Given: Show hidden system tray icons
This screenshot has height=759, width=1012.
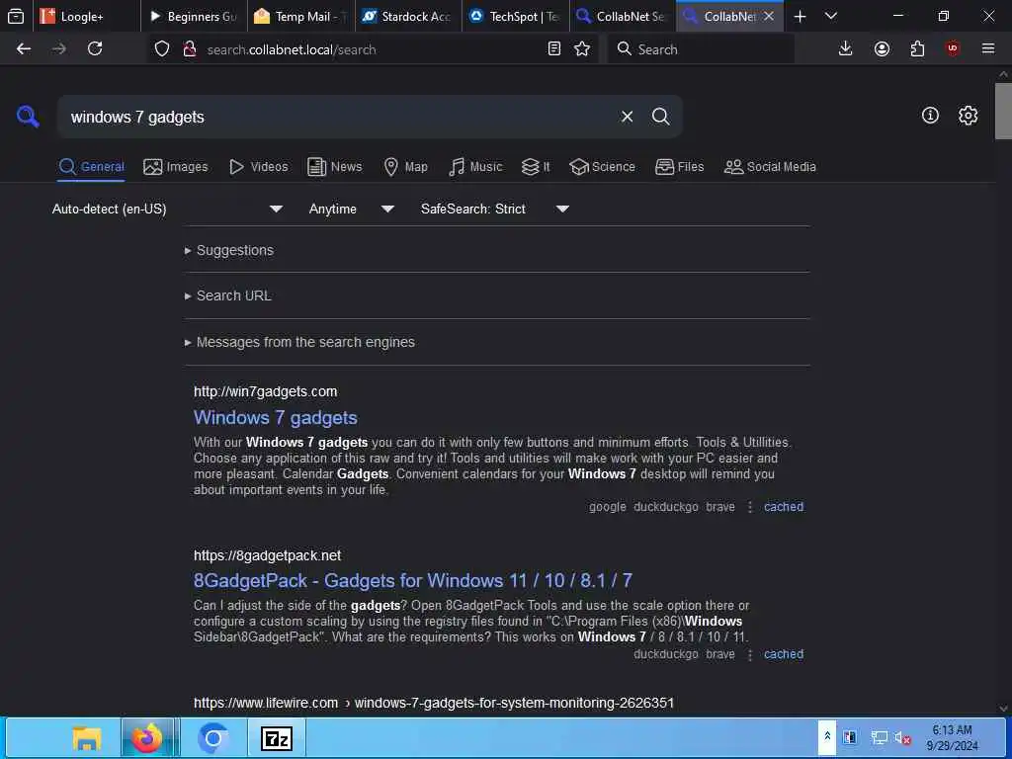Looking at the screenshot, I should [x=827, y=736].
